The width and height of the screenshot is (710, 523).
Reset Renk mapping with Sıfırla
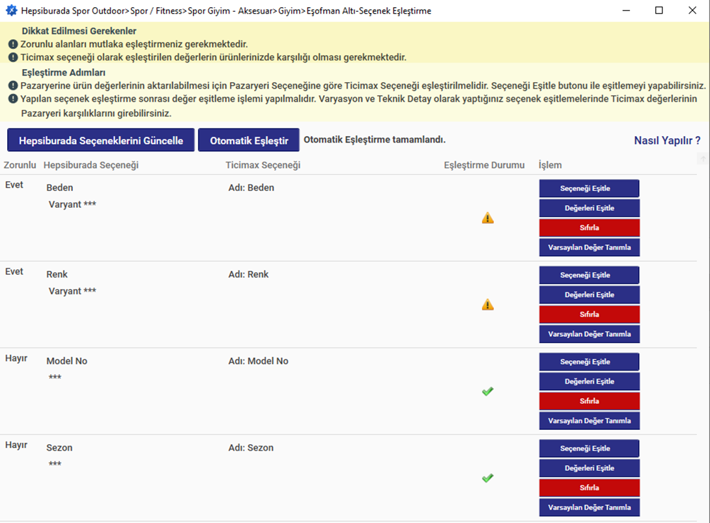[589, 315]
